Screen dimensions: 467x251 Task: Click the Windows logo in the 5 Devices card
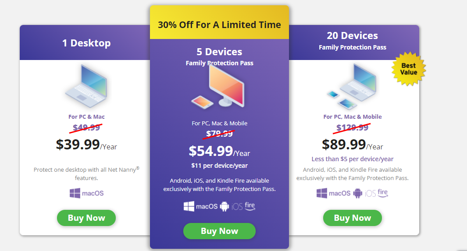(x=189, y=206)
